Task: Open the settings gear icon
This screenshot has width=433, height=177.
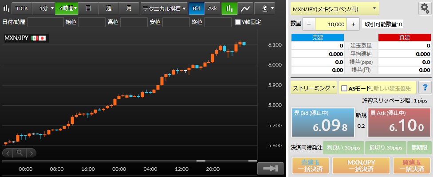Action: point(425,9)
